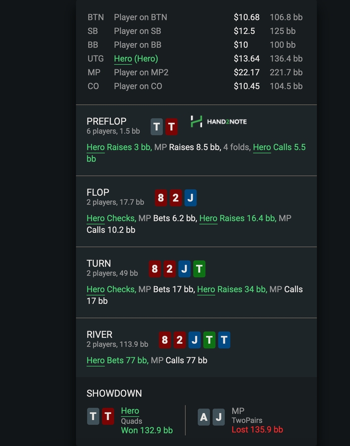Click the red 8 card on the flop board

pyautogui.click(x=161, y=198)
